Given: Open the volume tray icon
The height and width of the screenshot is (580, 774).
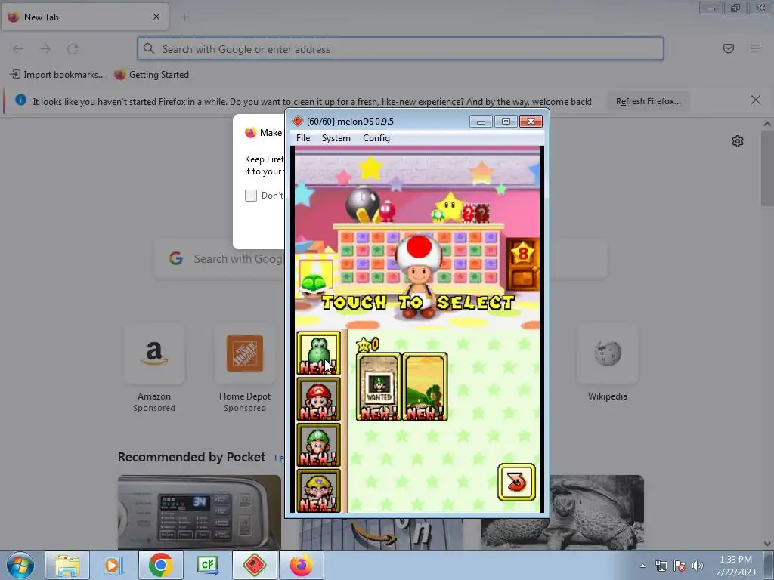Looking at the screenshot, I should click(x=698, y=566).
